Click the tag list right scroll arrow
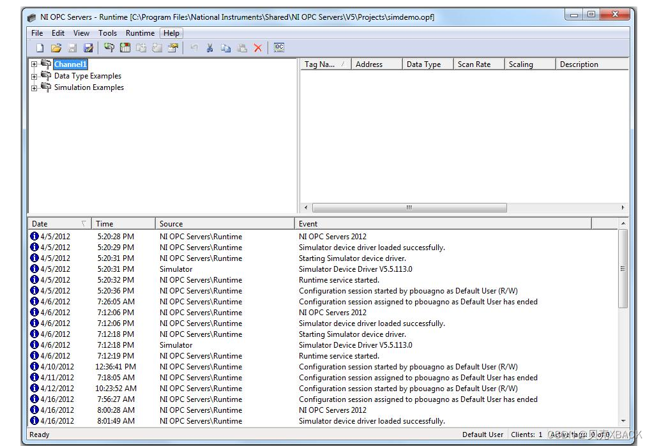This screenshot has height=446, width=652. [623, 207]
